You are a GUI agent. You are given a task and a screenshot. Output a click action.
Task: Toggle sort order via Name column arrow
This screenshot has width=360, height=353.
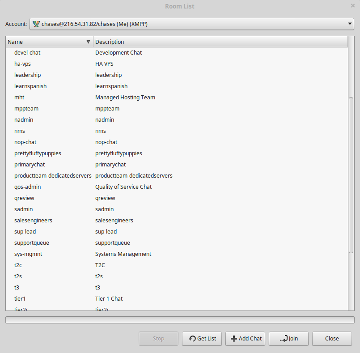coord(88,42)
